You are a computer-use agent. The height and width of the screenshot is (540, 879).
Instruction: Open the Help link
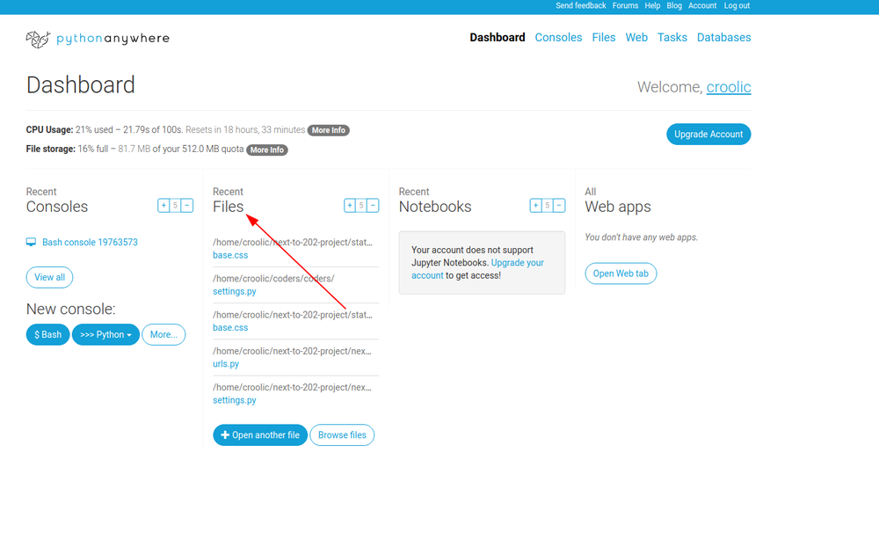pyautogui.click(x=652, y=5)
